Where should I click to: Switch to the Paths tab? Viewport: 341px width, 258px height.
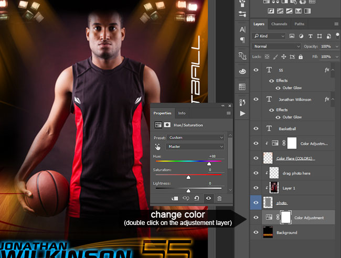299,24
